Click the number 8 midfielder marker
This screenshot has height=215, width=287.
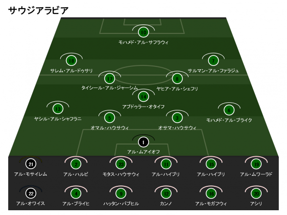(x=177, y=79)
